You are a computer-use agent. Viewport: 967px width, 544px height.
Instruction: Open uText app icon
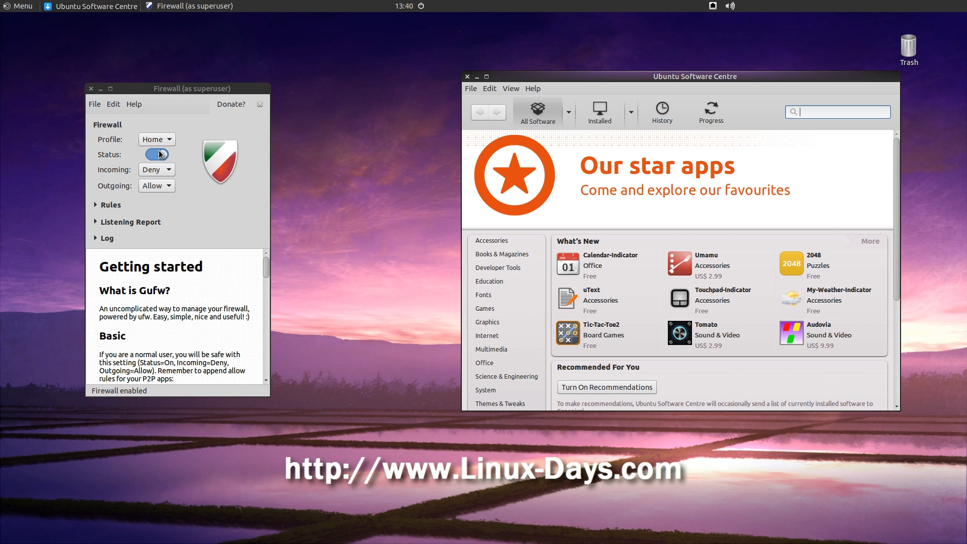click(x=568, y=299)
